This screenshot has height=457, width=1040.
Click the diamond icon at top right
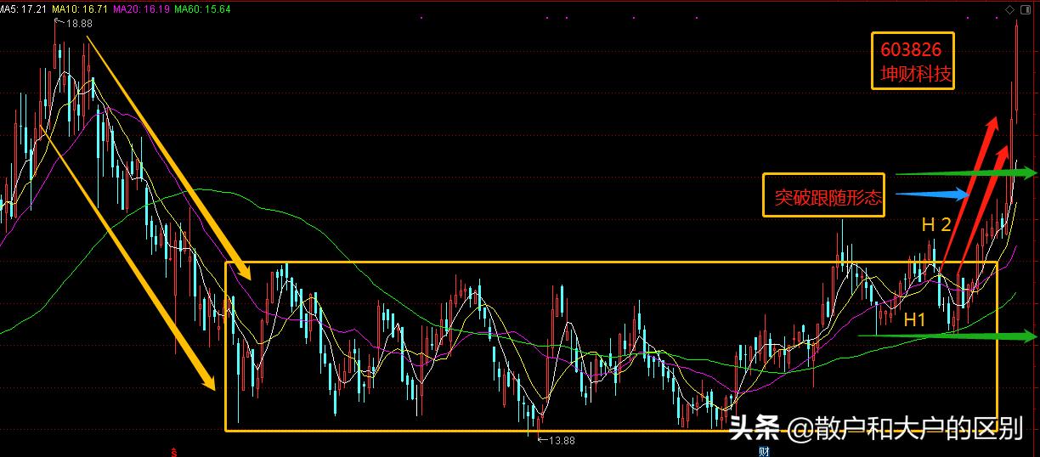pyautogui.click(x=1009, y=9)
